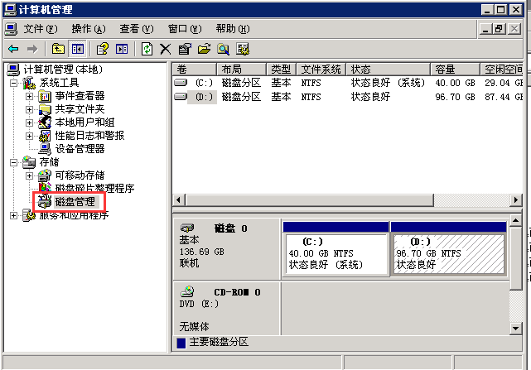
Task: Sort by the 类型 column header
Action: (x=281, y=70)
